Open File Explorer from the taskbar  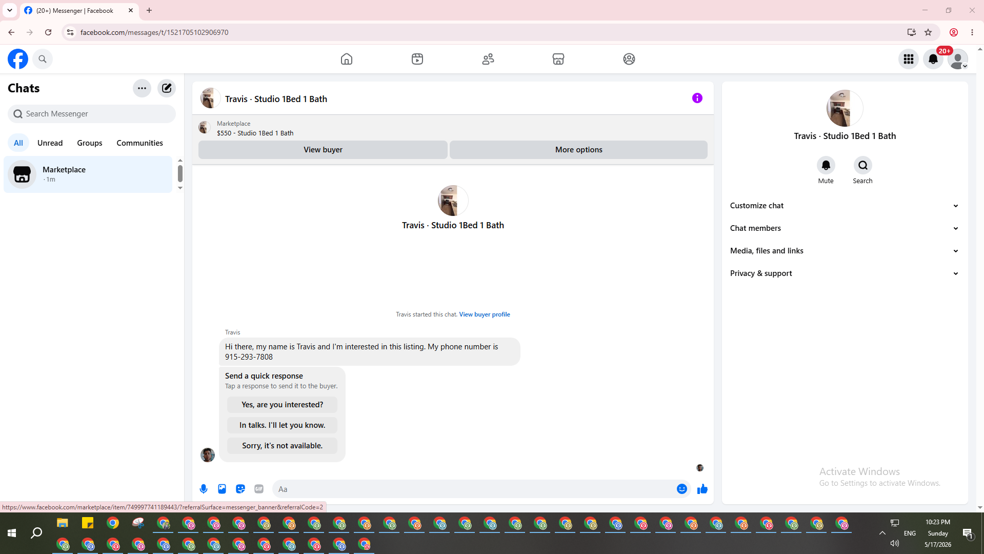[63, 523]
